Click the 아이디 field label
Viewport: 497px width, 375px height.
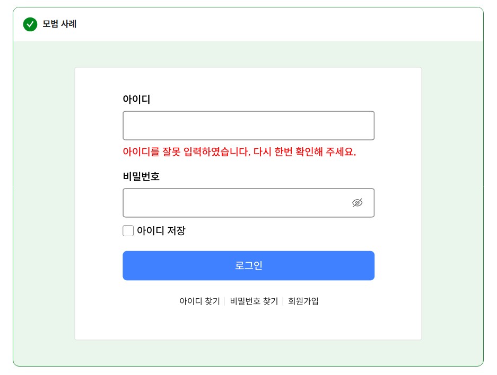[136, 99]
